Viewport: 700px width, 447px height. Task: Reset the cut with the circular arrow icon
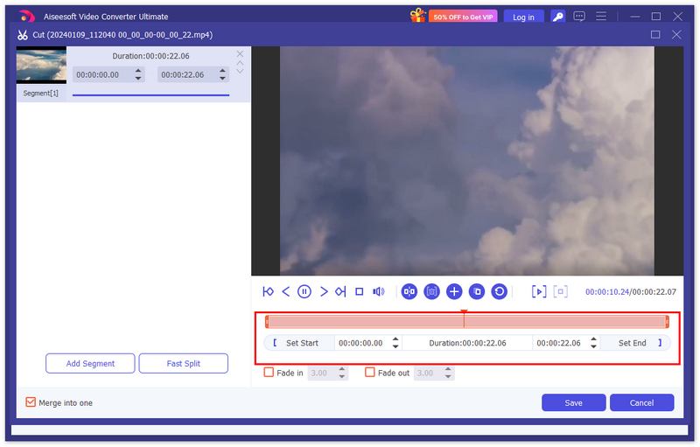(500, 292)
